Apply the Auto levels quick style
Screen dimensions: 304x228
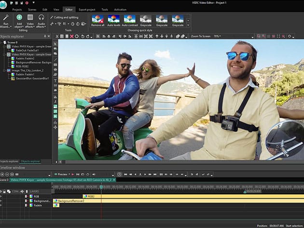pyautogui.click(x=114, y=20)
